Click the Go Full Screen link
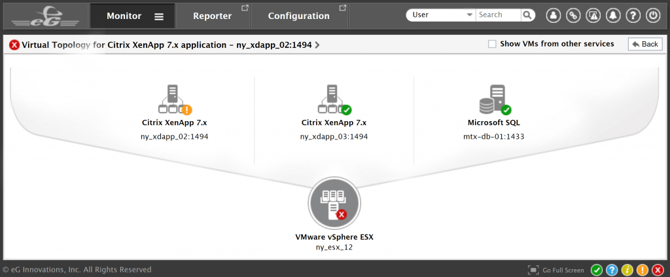 (x=563, y=270)
